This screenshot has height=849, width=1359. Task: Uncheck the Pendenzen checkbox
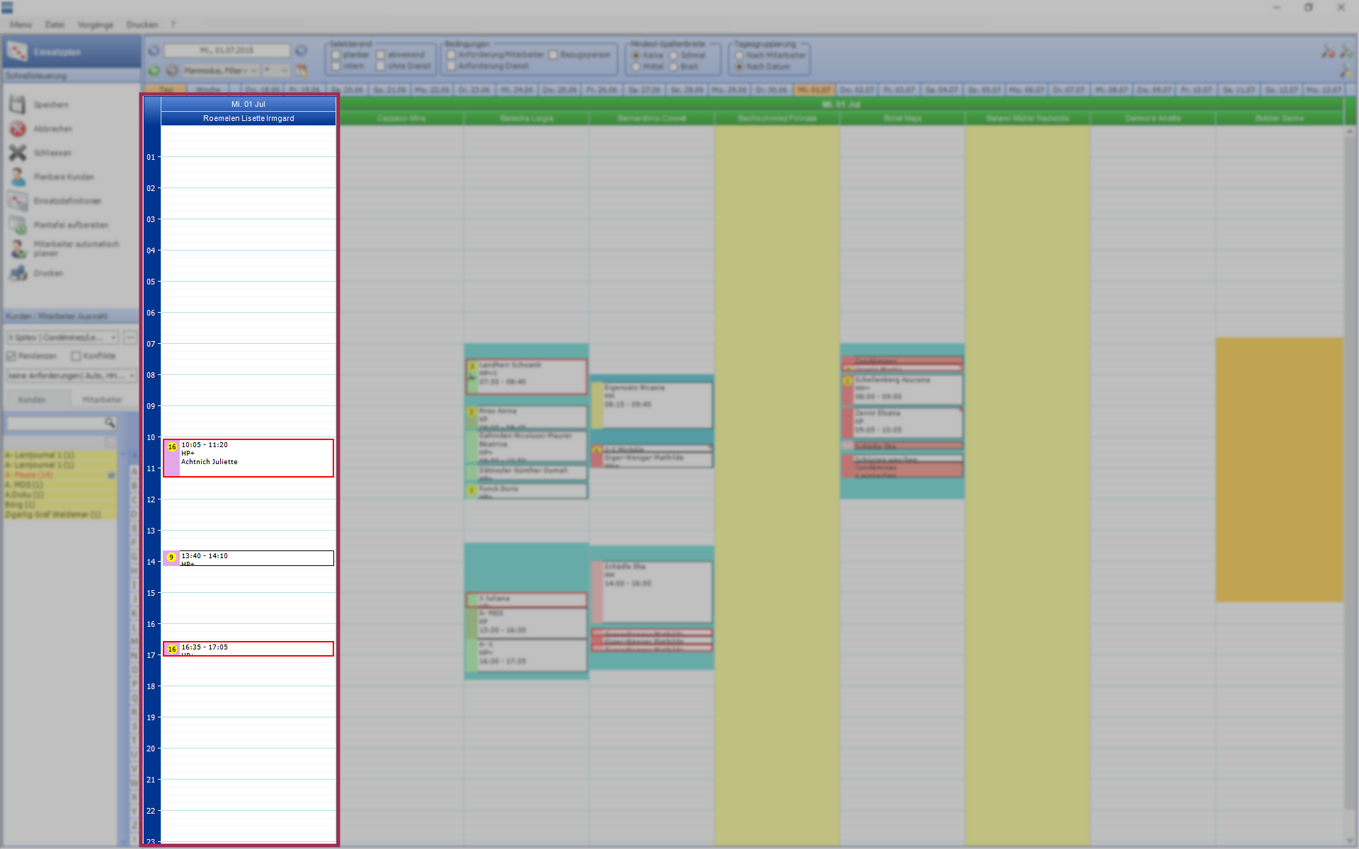(11, 356)
